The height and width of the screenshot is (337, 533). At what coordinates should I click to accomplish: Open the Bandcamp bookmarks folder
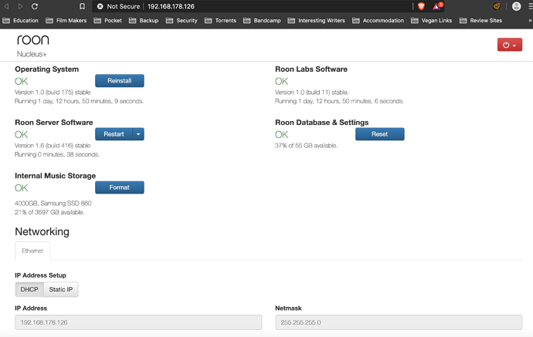pos(262,21)
